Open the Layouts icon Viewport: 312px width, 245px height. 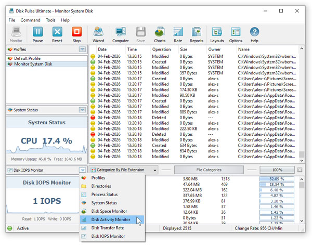pyautogui.click(x=217, y=34)
